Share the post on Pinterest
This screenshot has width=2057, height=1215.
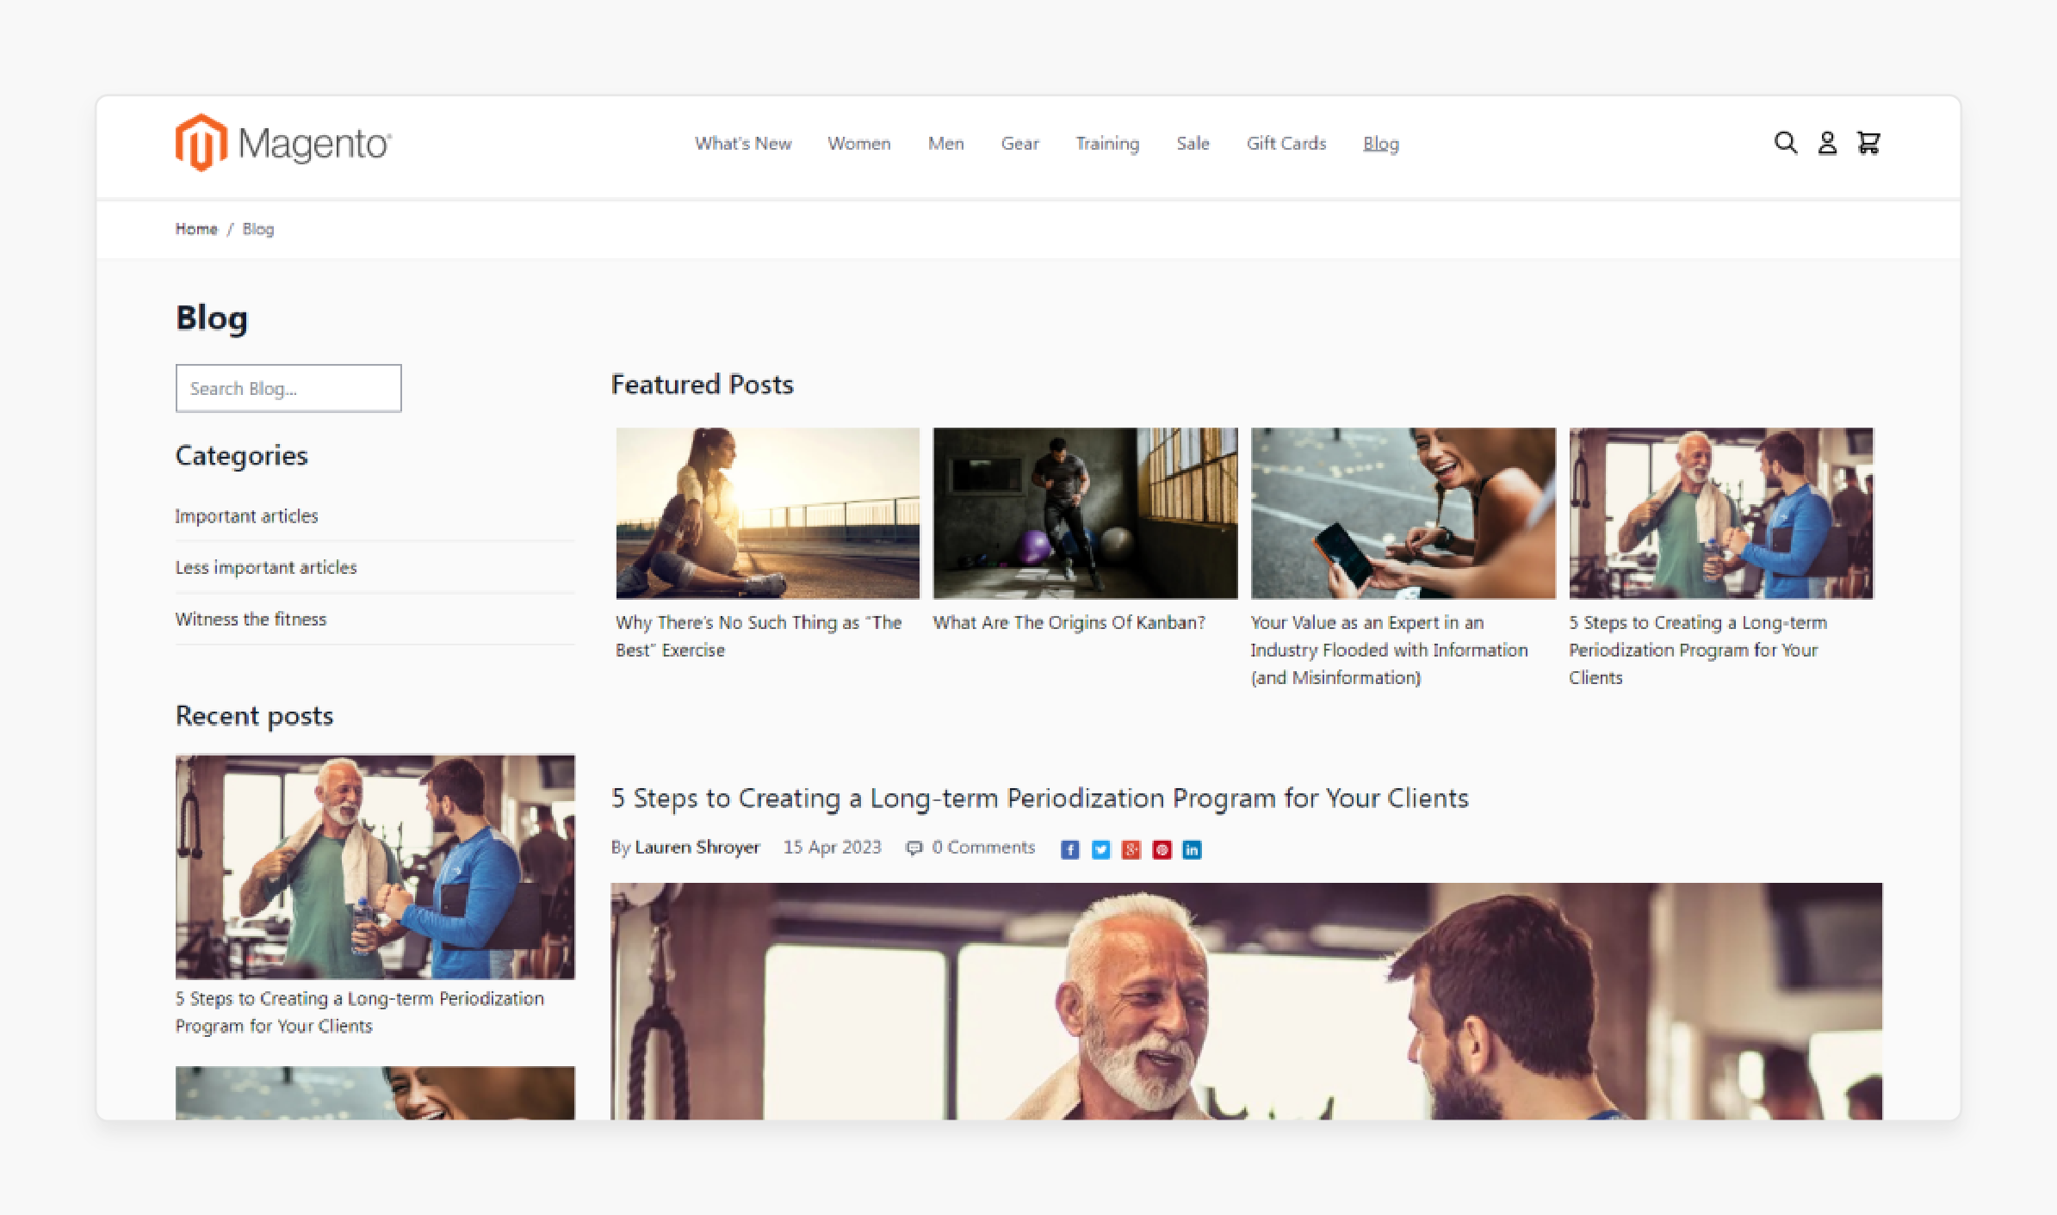(x=1162, y=849)
